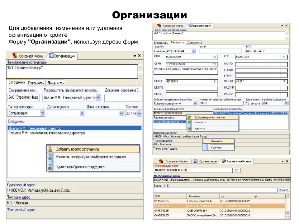Screen dimensions: 299x224
Task: Select Организации tab in the Реквизиты window
Action: click(x=200, y=26)
